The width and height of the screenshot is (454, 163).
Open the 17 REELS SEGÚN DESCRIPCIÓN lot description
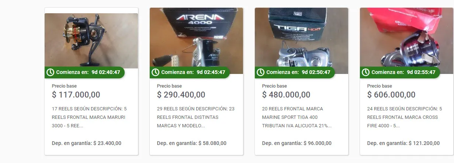click(89, 117)
